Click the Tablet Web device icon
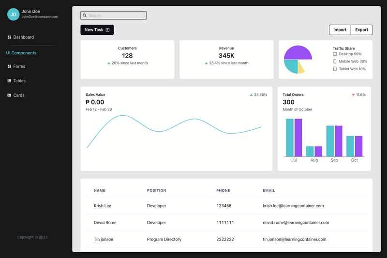Screen dimensions: 387x258 coord(335,69)
